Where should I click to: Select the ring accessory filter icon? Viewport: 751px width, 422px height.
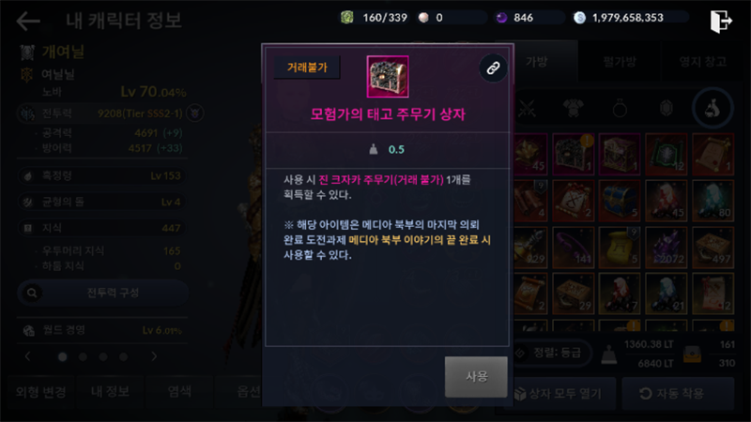[x=620, y=109]
